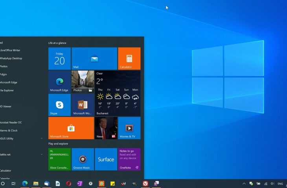Image resolution: width=287 pixels, height=188 pixels.
Task: Click the Cortana circle in the taskbar
Action: click(3, 183)
